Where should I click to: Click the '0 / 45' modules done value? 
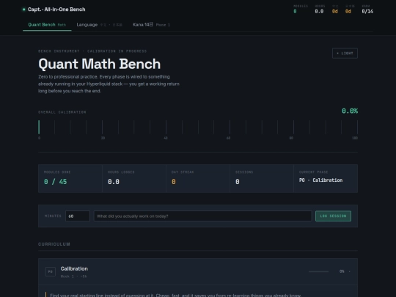pyautogui.click(x=55, y=182)
